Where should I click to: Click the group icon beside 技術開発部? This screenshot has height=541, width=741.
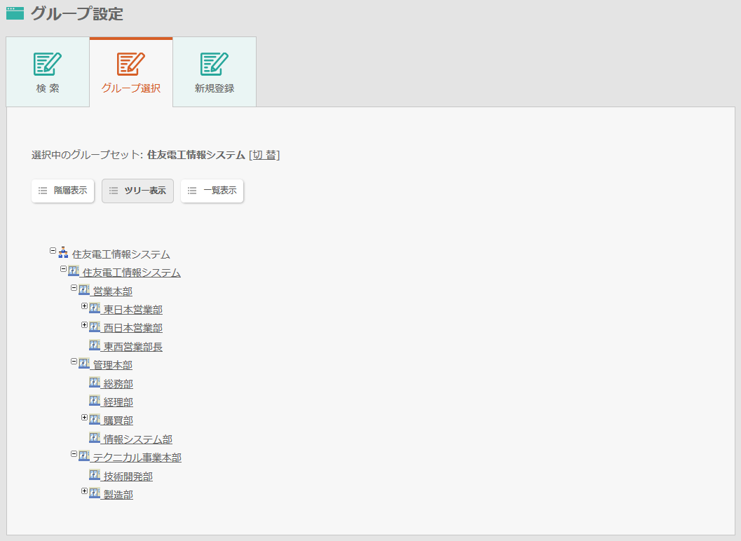[x=95, y=474]
